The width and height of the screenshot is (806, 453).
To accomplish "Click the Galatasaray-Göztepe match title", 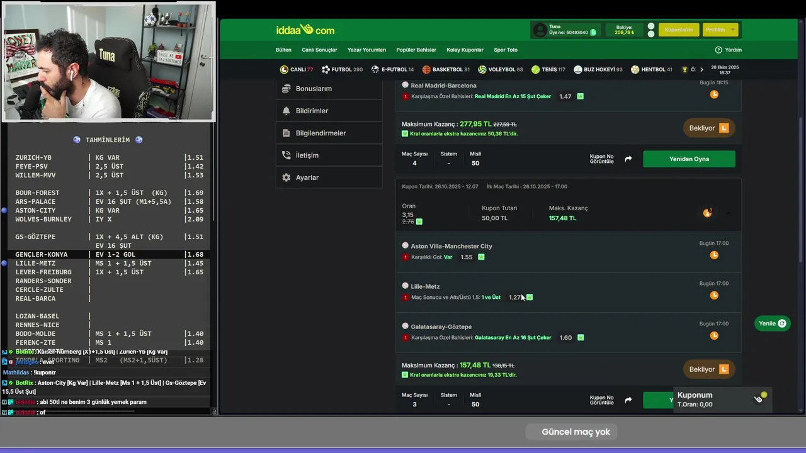I will click(x=441, y=327).
